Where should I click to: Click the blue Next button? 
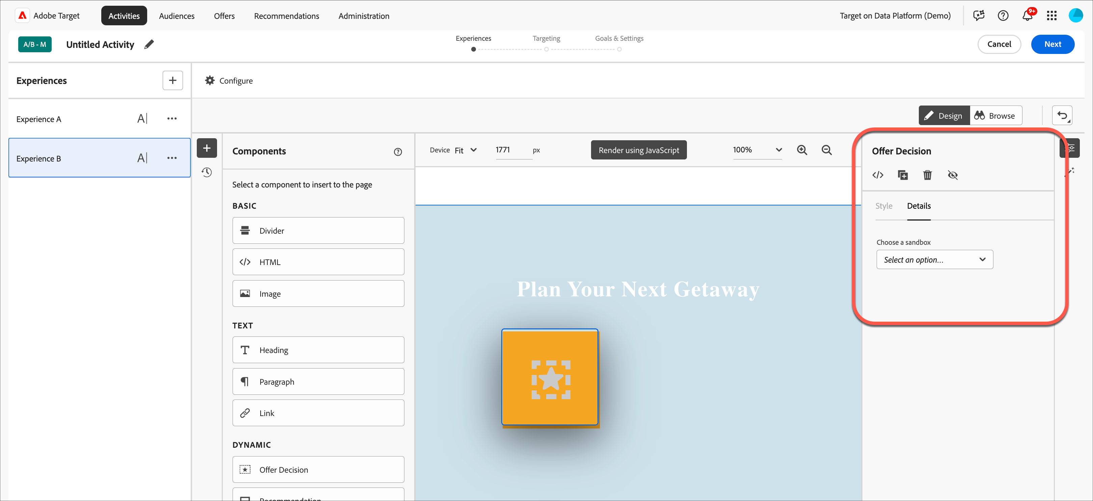(1052, 45)
